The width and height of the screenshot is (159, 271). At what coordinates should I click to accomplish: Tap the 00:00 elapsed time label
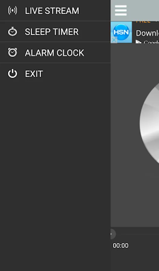tap(121, 246)
